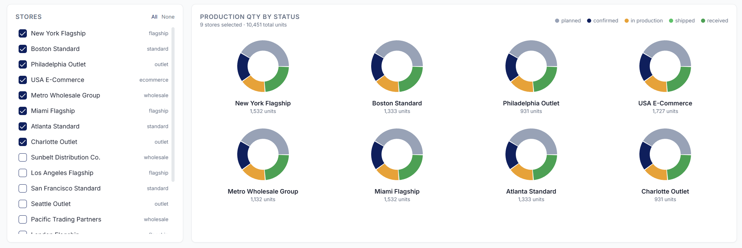Screen dimensions: 742x248
Task: Enable the Seattle Outlet checkbox
Action: click(x=22, y=204)
